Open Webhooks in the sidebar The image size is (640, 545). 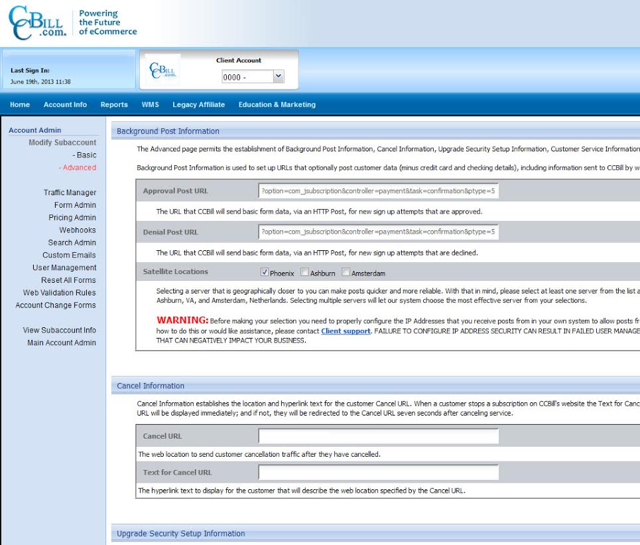[78, 230]
